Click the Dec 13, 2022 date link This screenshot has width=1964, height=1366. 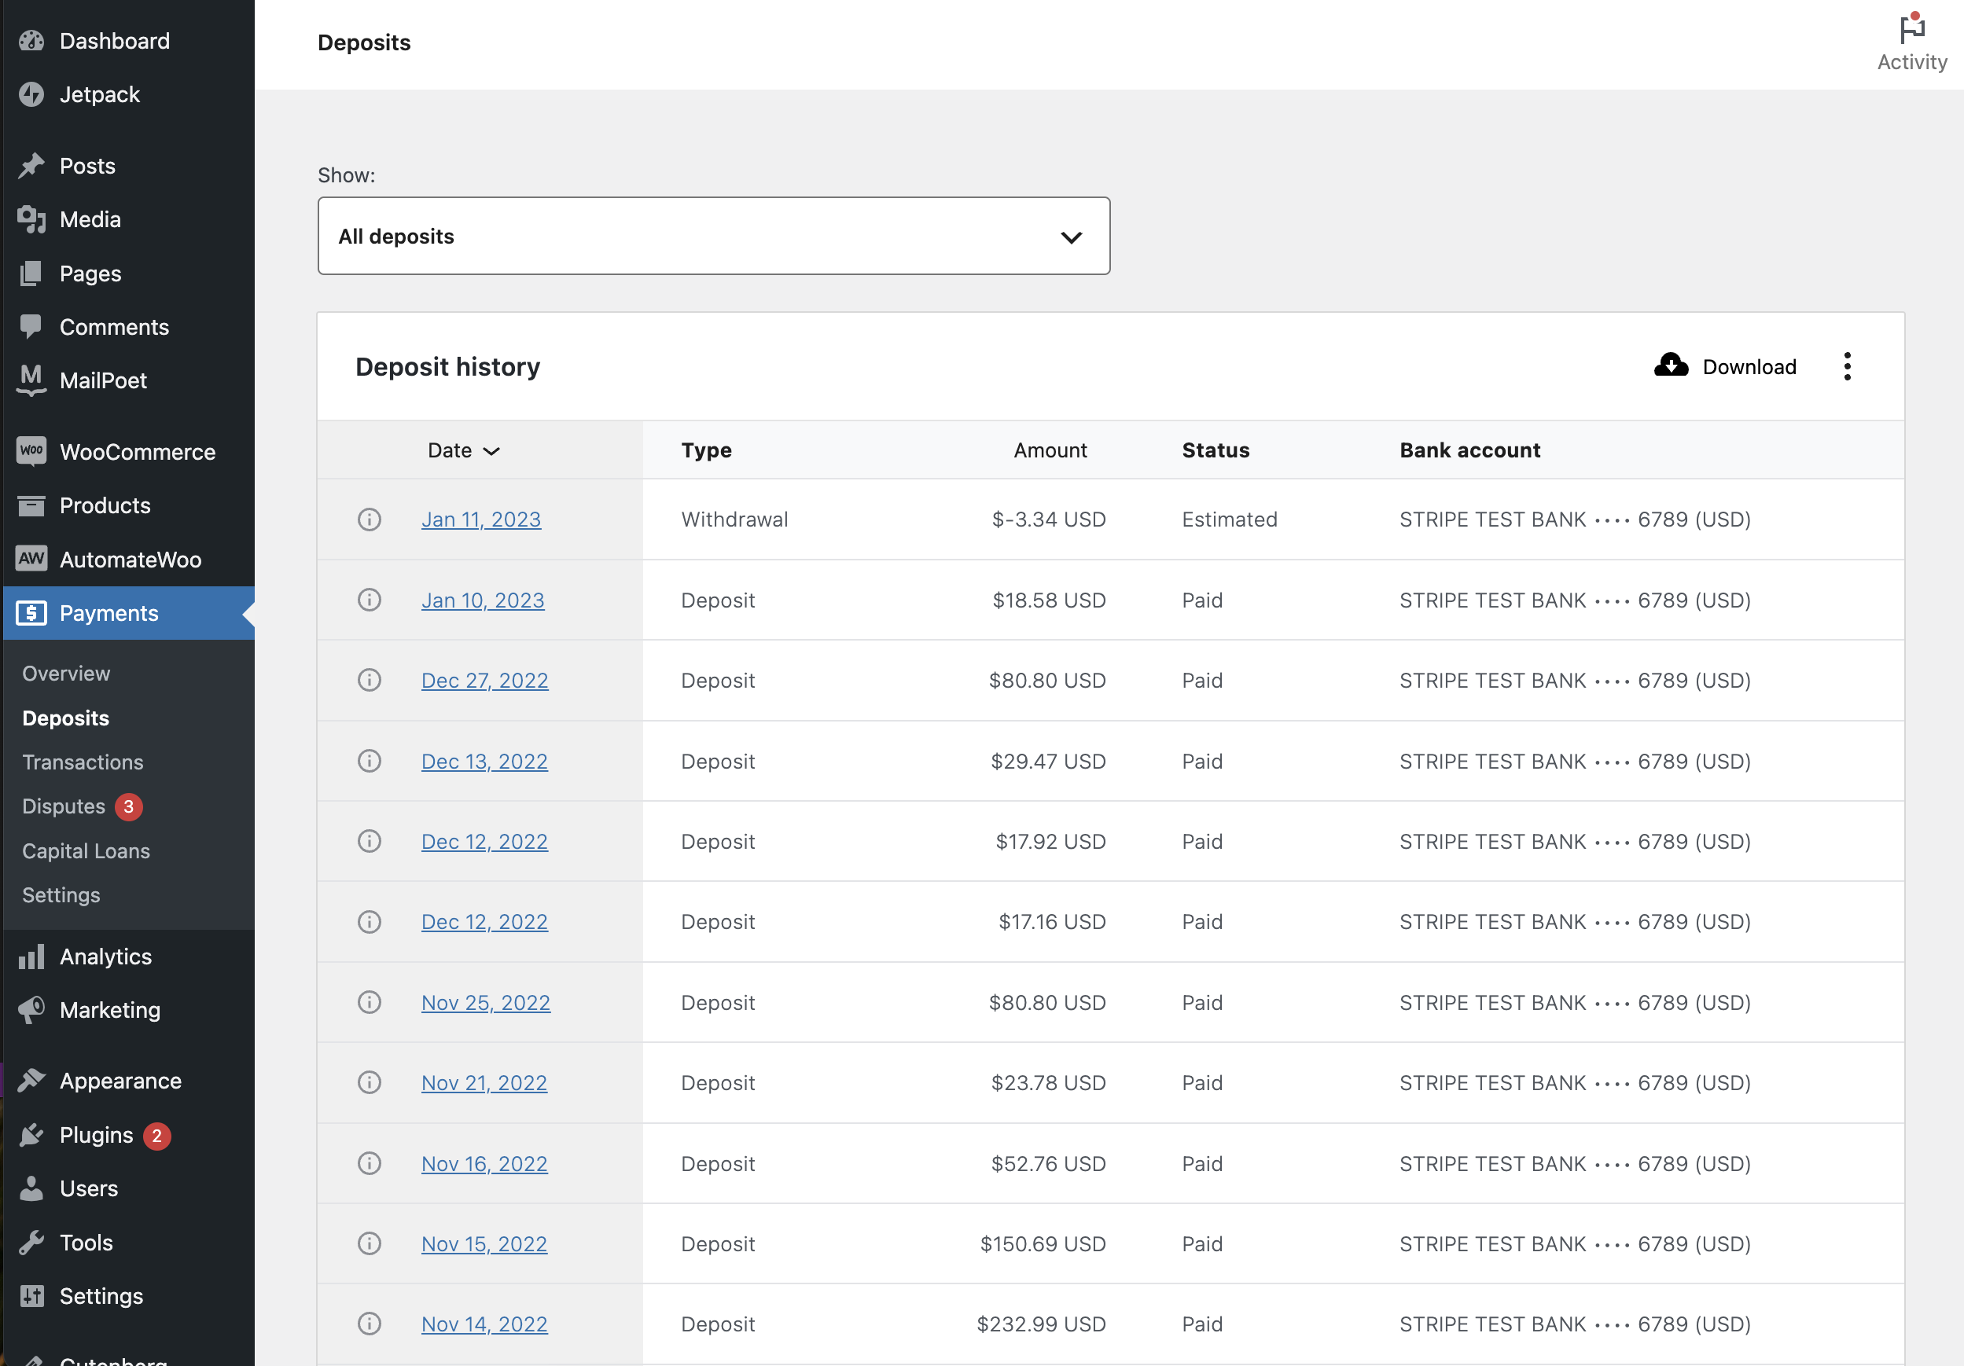[484, 760]
